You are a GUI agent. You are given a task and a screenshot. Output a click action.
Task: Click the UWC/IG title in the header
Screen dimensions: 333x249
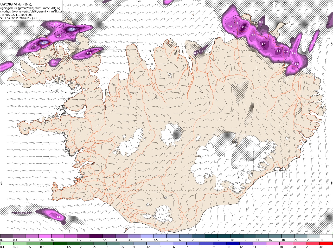click(x=6, y=4)
